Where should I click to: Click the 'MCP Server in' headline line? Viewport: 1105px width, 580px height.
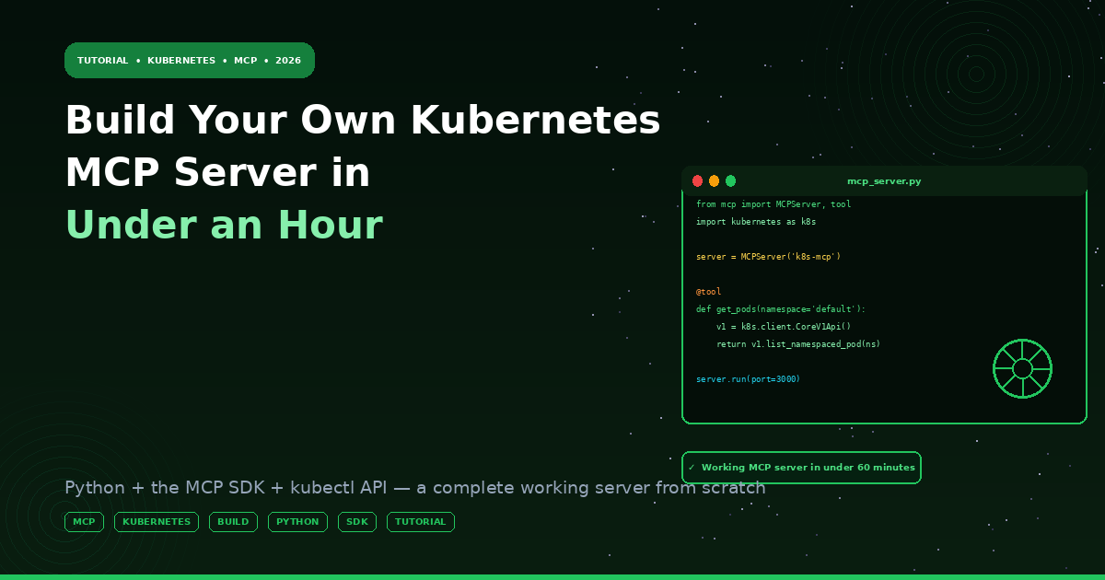pyautogui.click(x=217, y=173)
